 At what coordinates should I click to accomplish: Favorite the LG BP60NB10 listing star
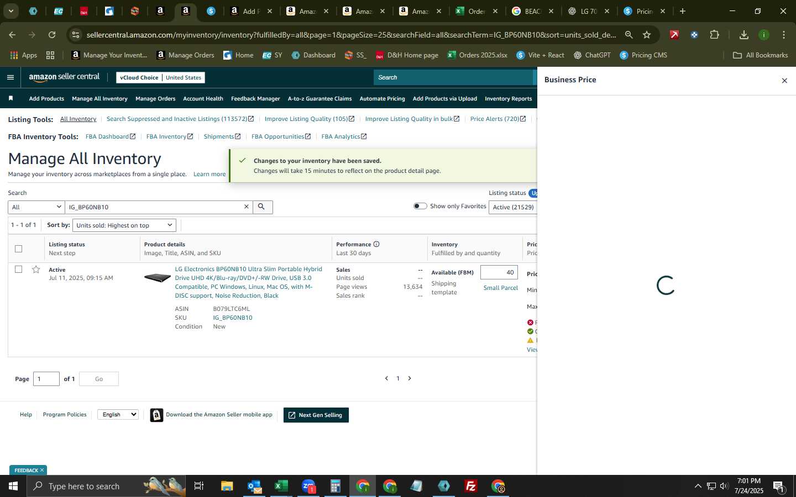(36, 269)
